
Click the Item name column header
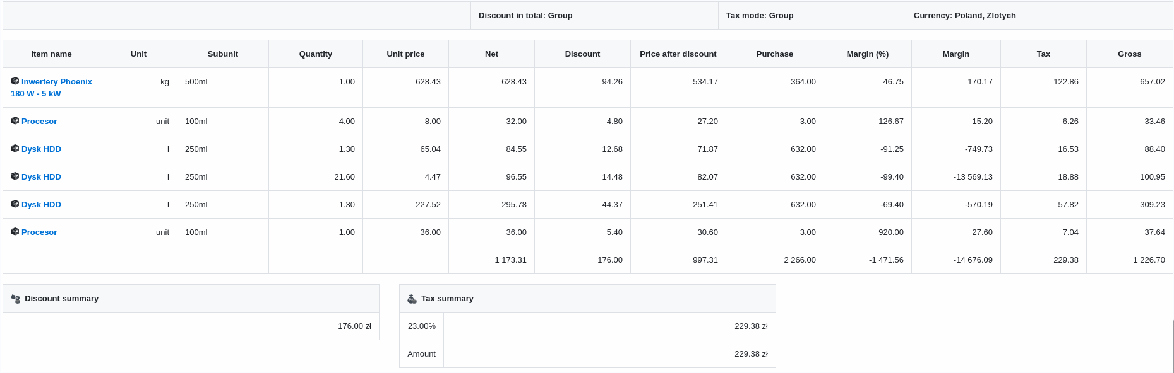51,54
